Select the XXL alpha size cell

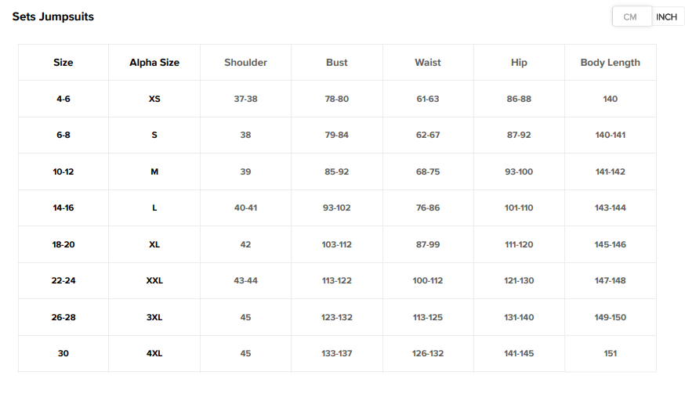point(154,280)
